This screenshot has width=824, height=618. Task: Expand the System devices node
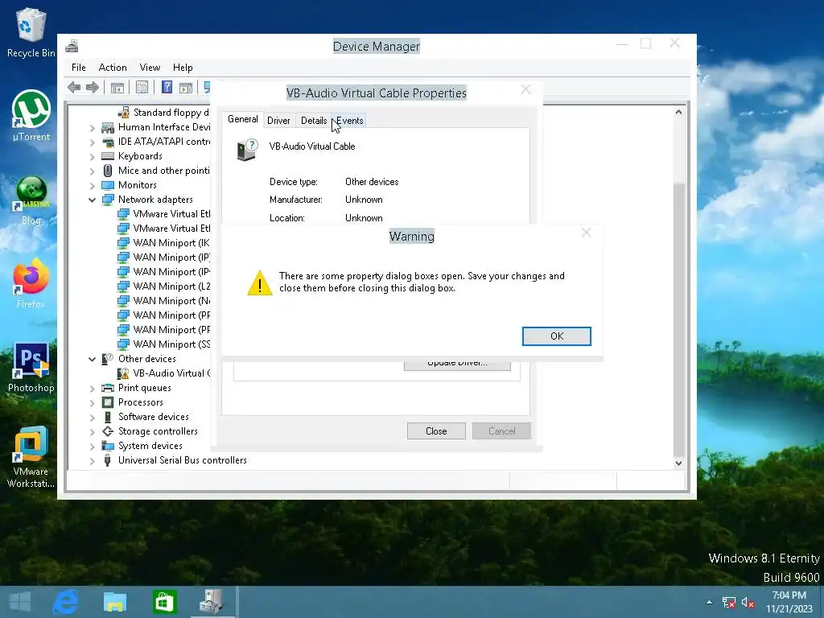(x=92, y=446)
